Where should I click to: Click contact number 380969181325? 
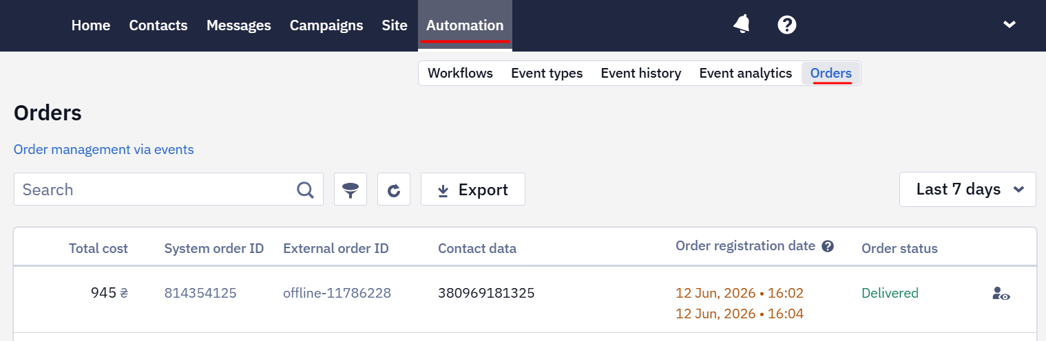[486, 294]
